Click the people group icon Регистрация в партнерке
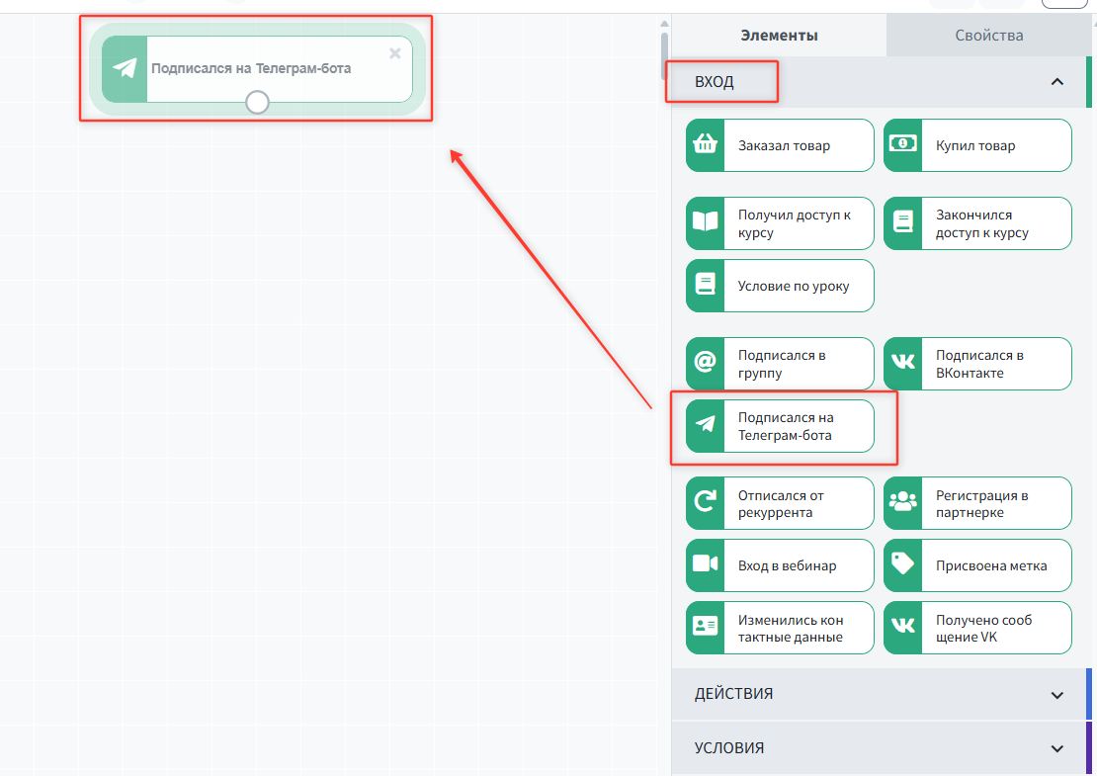Screen dimensions: 1097x776 902,503
